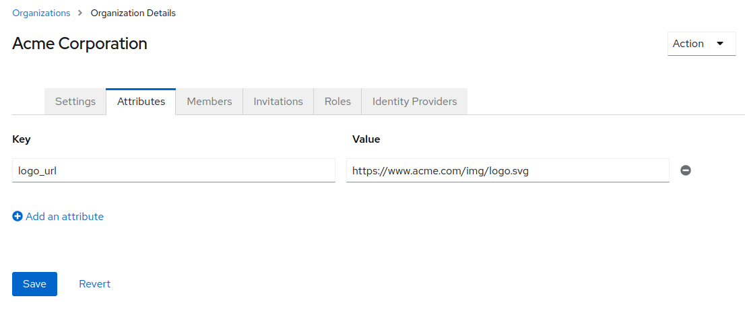Image resolution: width=745 pixels, height=311 pixels.
Task: Click the Add an attribute link text
Action: click(65, 216)
